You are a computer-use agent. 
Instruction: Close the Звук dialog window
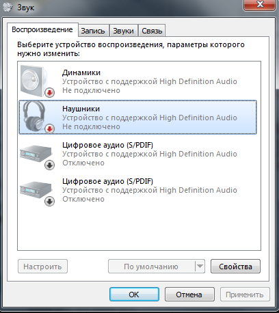[x=260, y=5]
